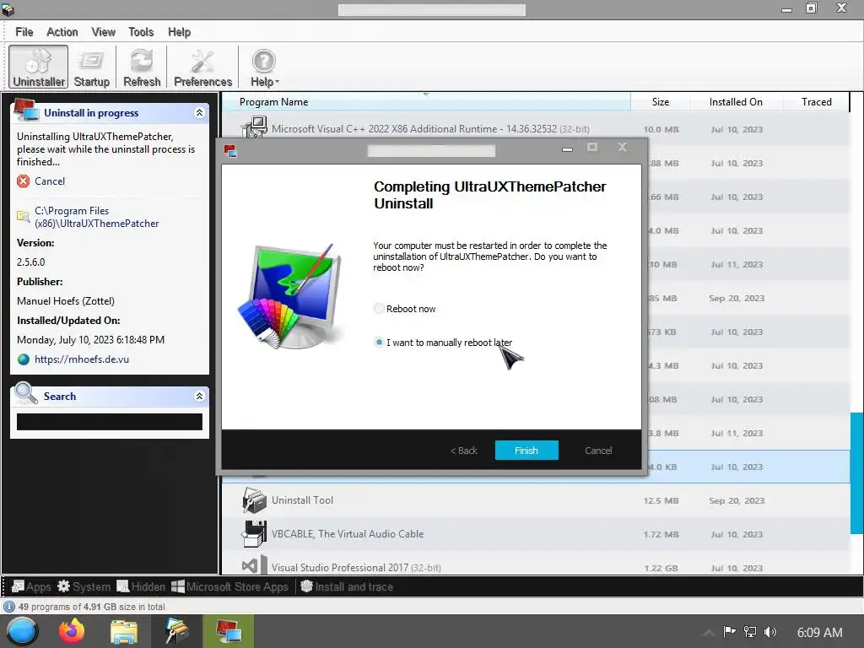
Task: Click the Visual C++ Runtime installer icon
Action: coord(254,127)
